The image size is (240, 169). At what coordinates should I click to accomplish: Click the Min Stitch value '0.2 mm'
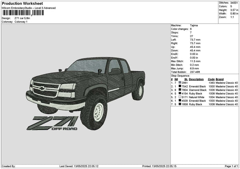tap(194, 65)
